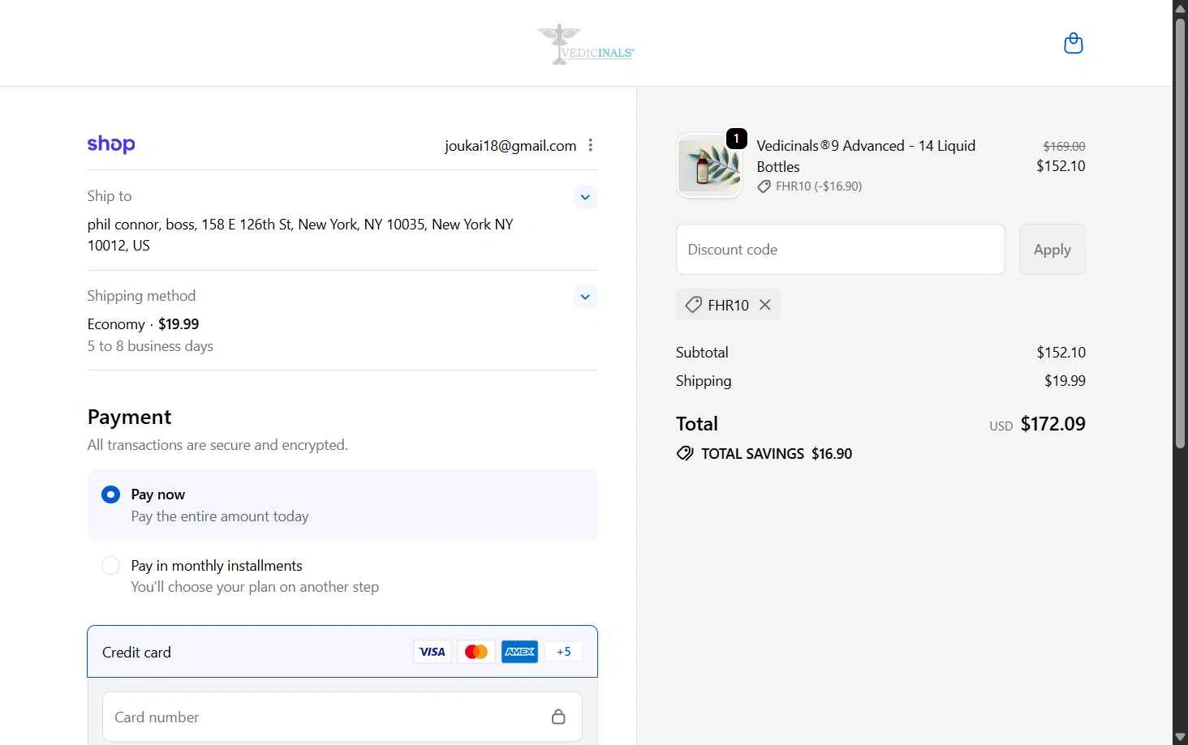1188x745 pixels.
Task: Select the Pay now option
Action: pyautogui.click(x=342, y=505)
